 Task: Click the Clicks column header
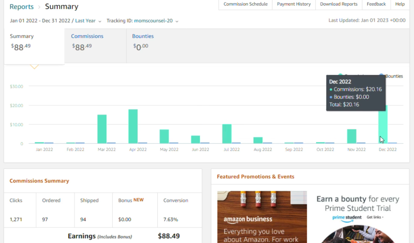click(x=16, y=200)
